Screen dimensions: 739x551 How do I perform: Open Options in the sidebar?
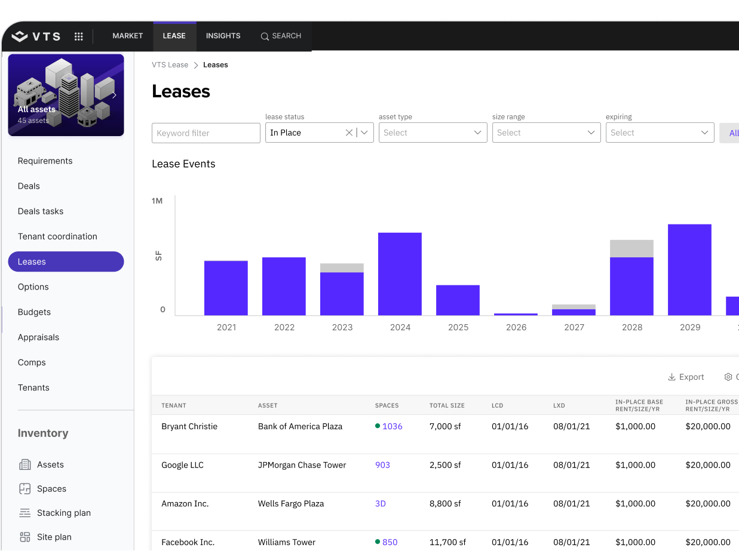tap(33, 287)
